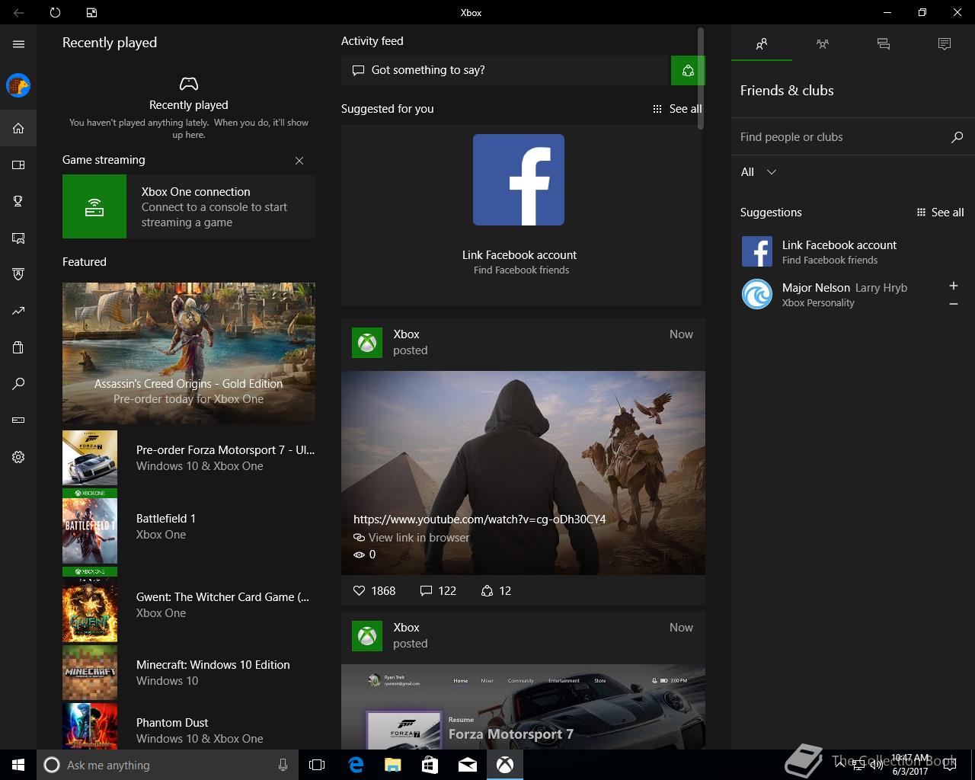975x780 pixels.
Task: Expand the All filter dropdown
Action: (759, 172)
